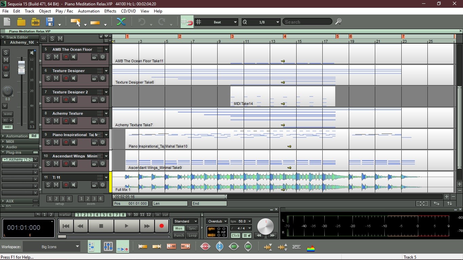This screenshot has width=463, height=260.
Task: Select the universal mouse mode tool icon
Action: 75,22
